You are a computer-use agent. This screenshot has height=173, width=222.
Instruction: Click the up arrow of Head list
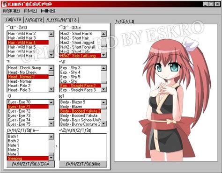(x=52, y=68)
